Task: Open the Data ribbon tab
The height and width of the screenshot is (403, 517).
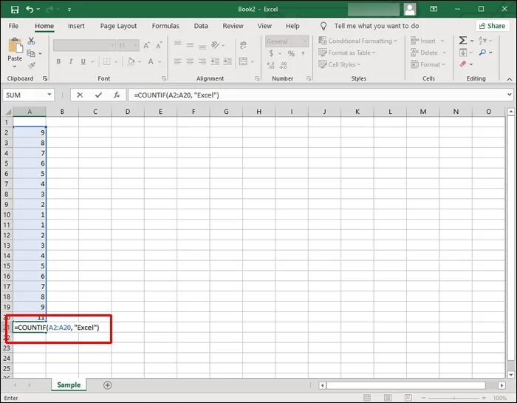Action: [x=201, y=26]
